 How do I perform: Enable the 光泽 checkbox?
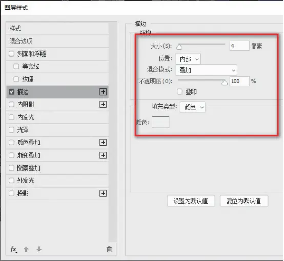click(x=11, y=130)
